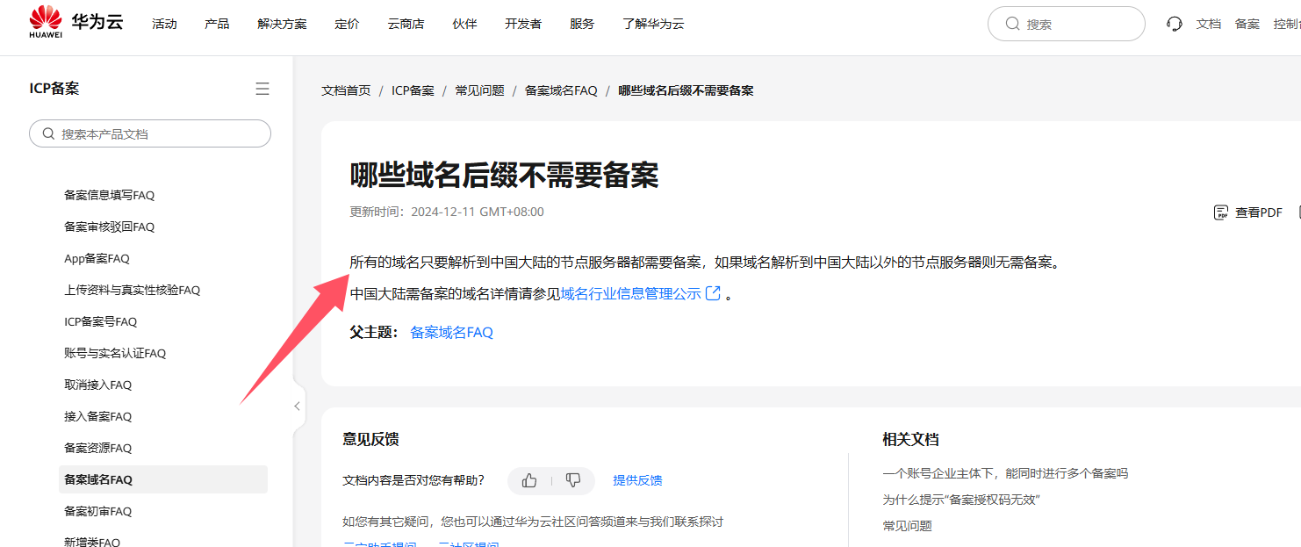Expand the 了解华为云 navigation menu
Image resolution: width=1301 pixels, height=547 pixels.
coord(653,24)
